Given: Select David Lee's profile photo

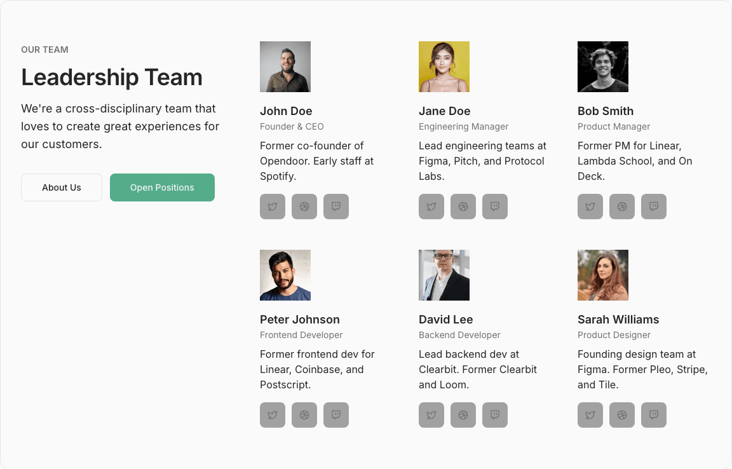Looking at the screenshot, I should click(x=444, y=275).
